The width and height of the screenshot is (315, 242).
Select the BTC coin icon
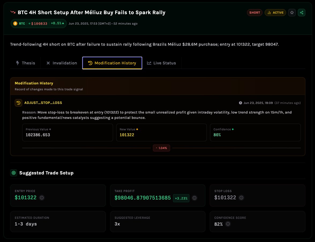[x=15, y=24]
